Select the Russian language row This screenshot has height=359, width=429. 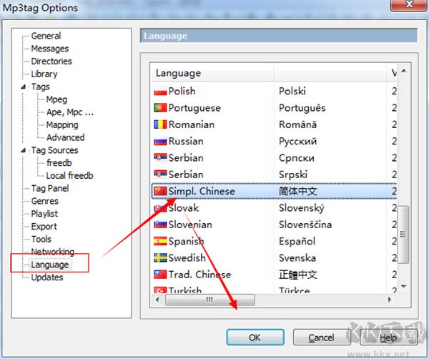coord(274,141)
